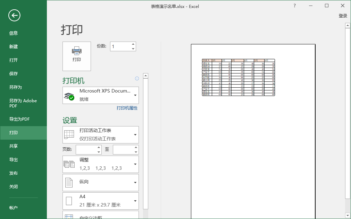Choose 另存为 in the sidebar
Image resolution: width=351 pixels, height=219 pixels.
coord(24,87)
